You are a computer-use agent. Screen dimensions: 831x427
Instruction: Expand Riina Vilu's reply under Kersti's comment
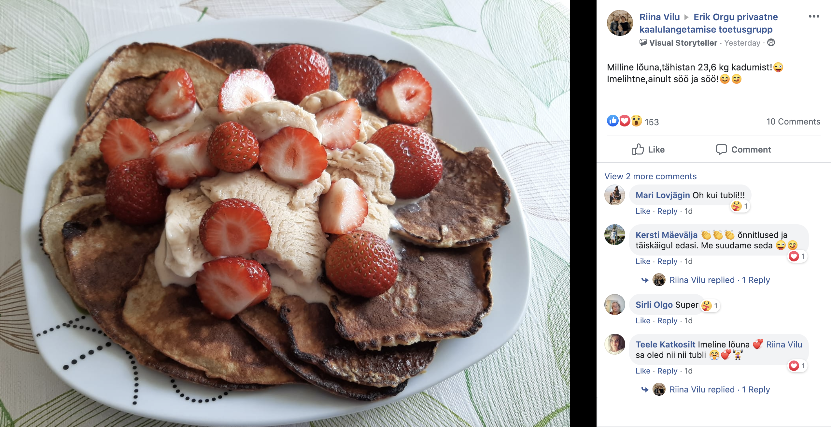click(720, 280)
